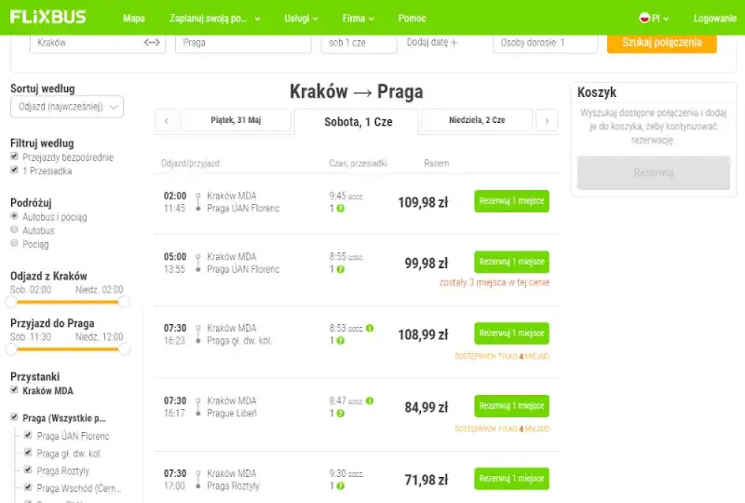Click 'zostały 3 miejsca w tej cenie' note

(x=494, y=282)
